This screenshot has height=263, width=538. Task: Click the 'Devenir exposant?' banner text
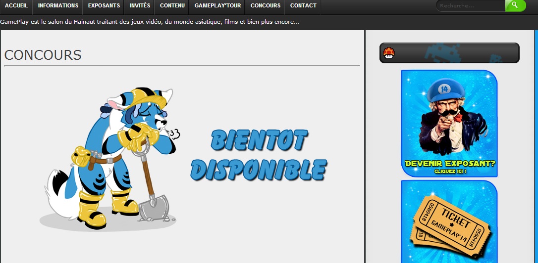pyautogui.click(x=450, y=164)
